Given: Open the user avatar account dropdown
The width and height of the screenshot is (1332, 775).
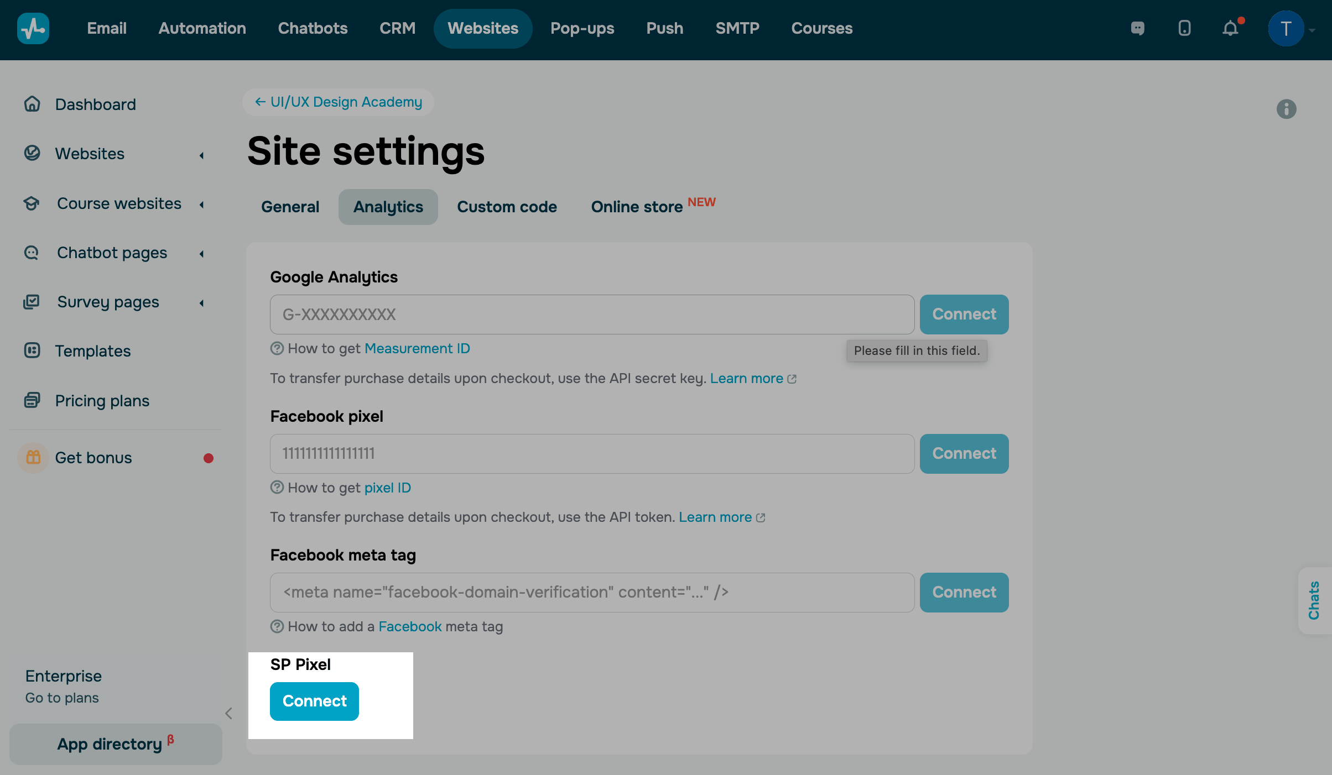Looking at the screenshot, I should [1291, 29].
